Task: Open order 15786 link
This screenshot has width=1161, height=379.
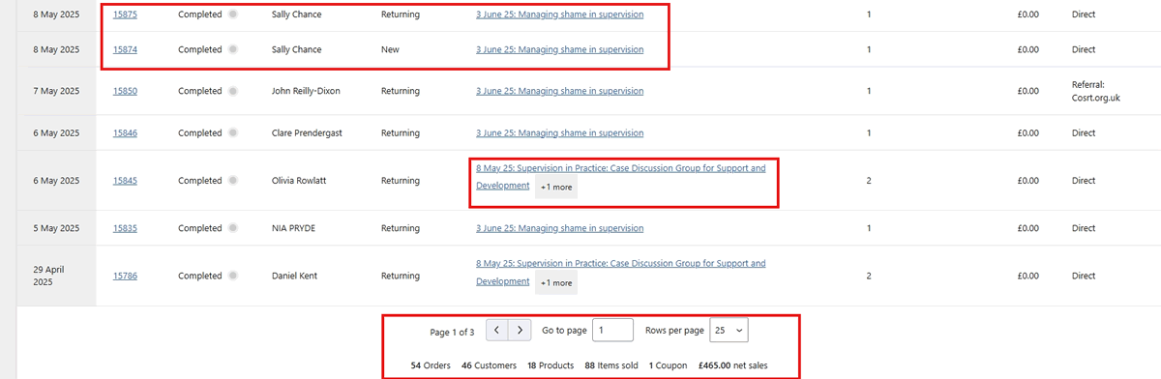Action: (x=125, y=276)
